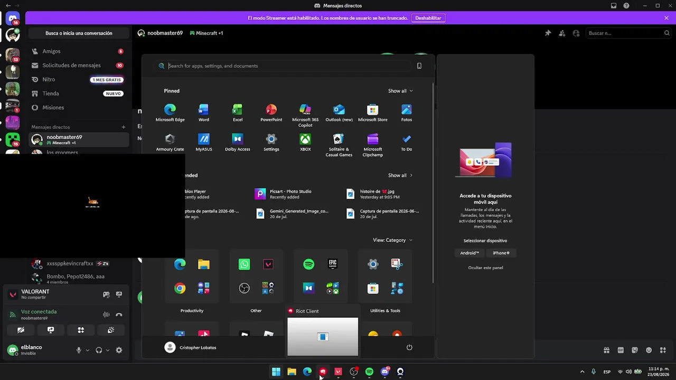Launch PowerPoint from pinned apps
Image resolution: width=676 pixels, height=380 pixels.
271,113
